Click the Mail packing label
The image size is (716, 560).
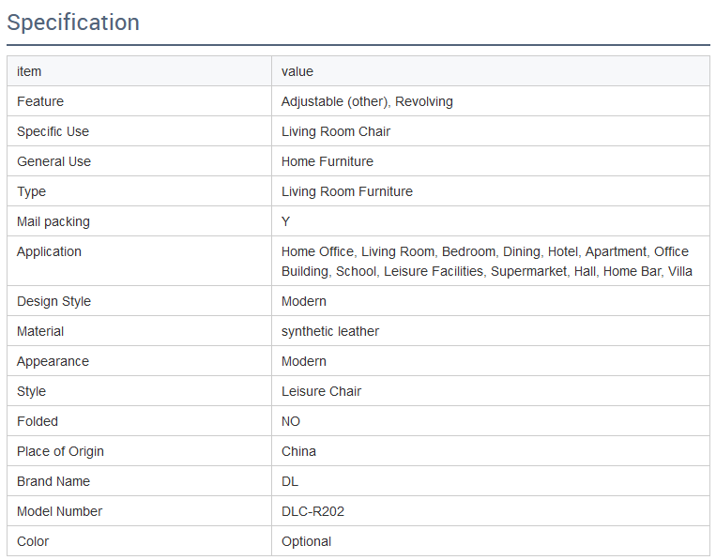53,221
